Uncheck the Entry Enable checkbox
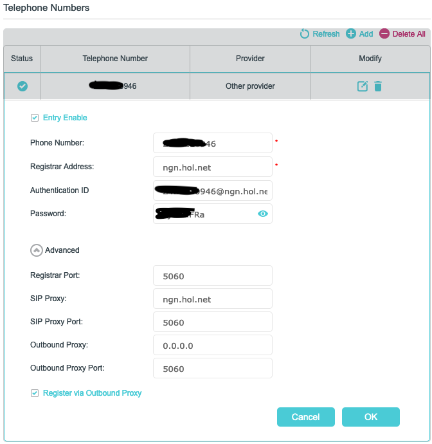432x444 pixels. point(35,118)
